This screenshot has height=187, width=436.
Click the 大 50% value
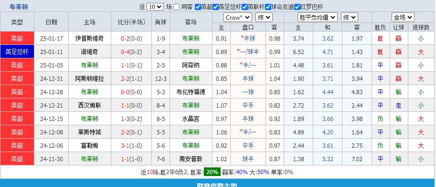(263, 172)
